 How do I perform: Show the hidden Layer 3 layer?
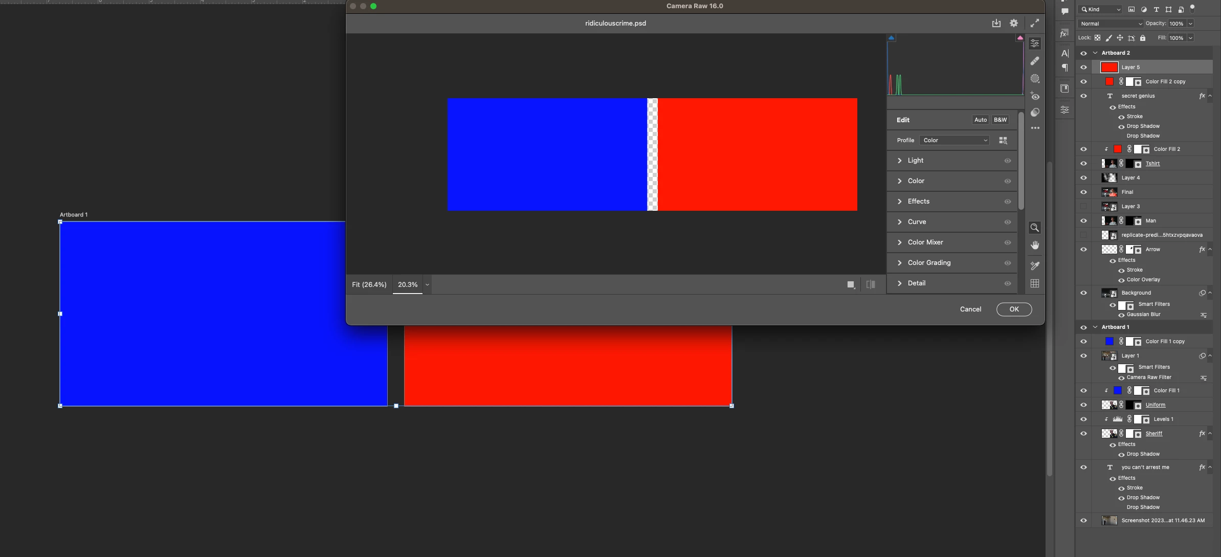click(x=1083, y=206)
